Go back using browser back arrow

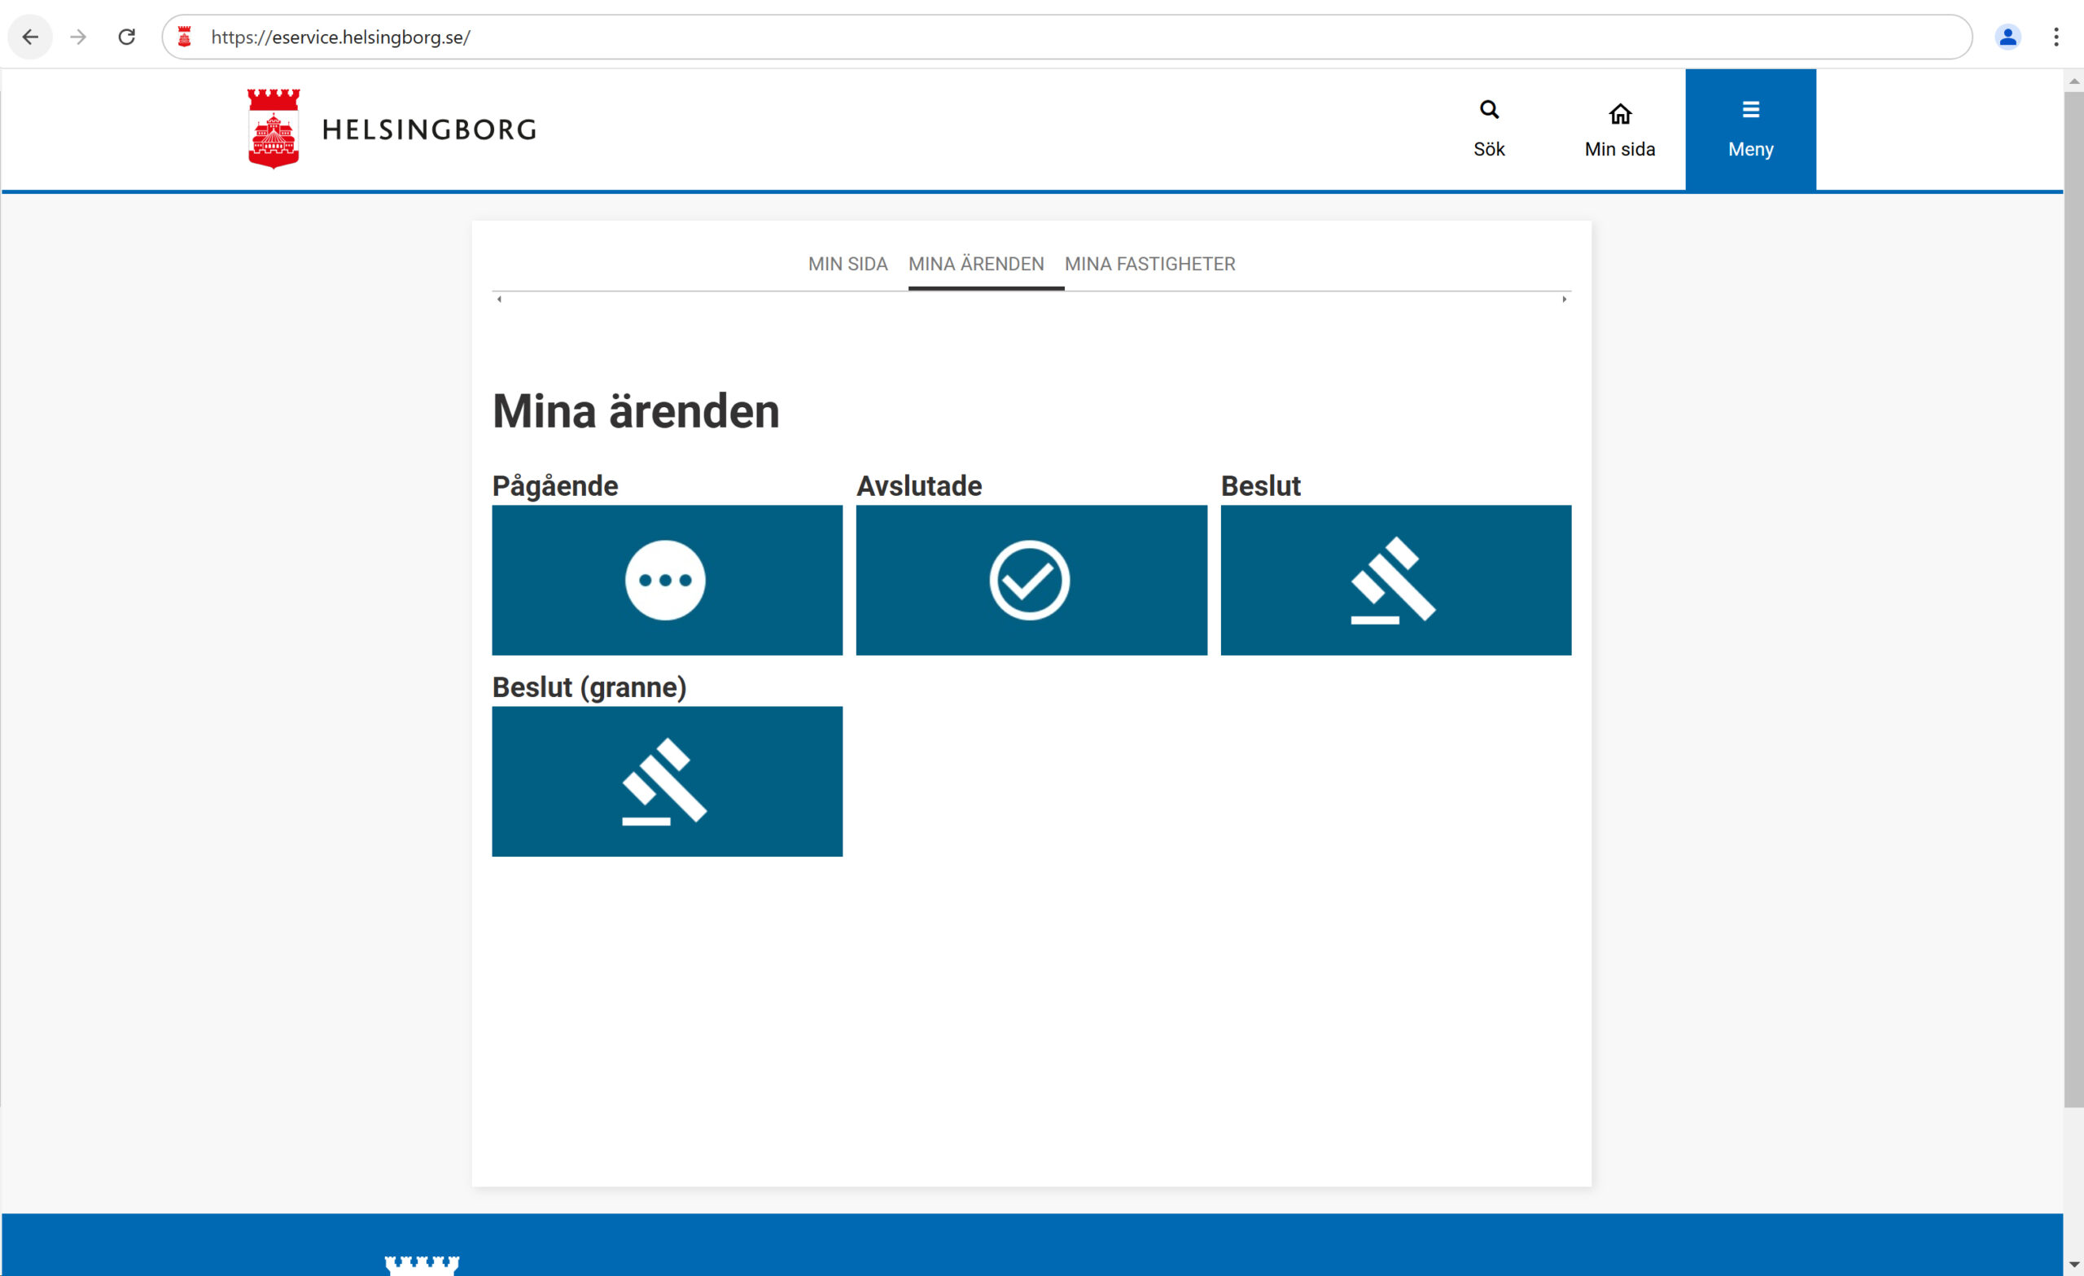click(x=30, y=37)
